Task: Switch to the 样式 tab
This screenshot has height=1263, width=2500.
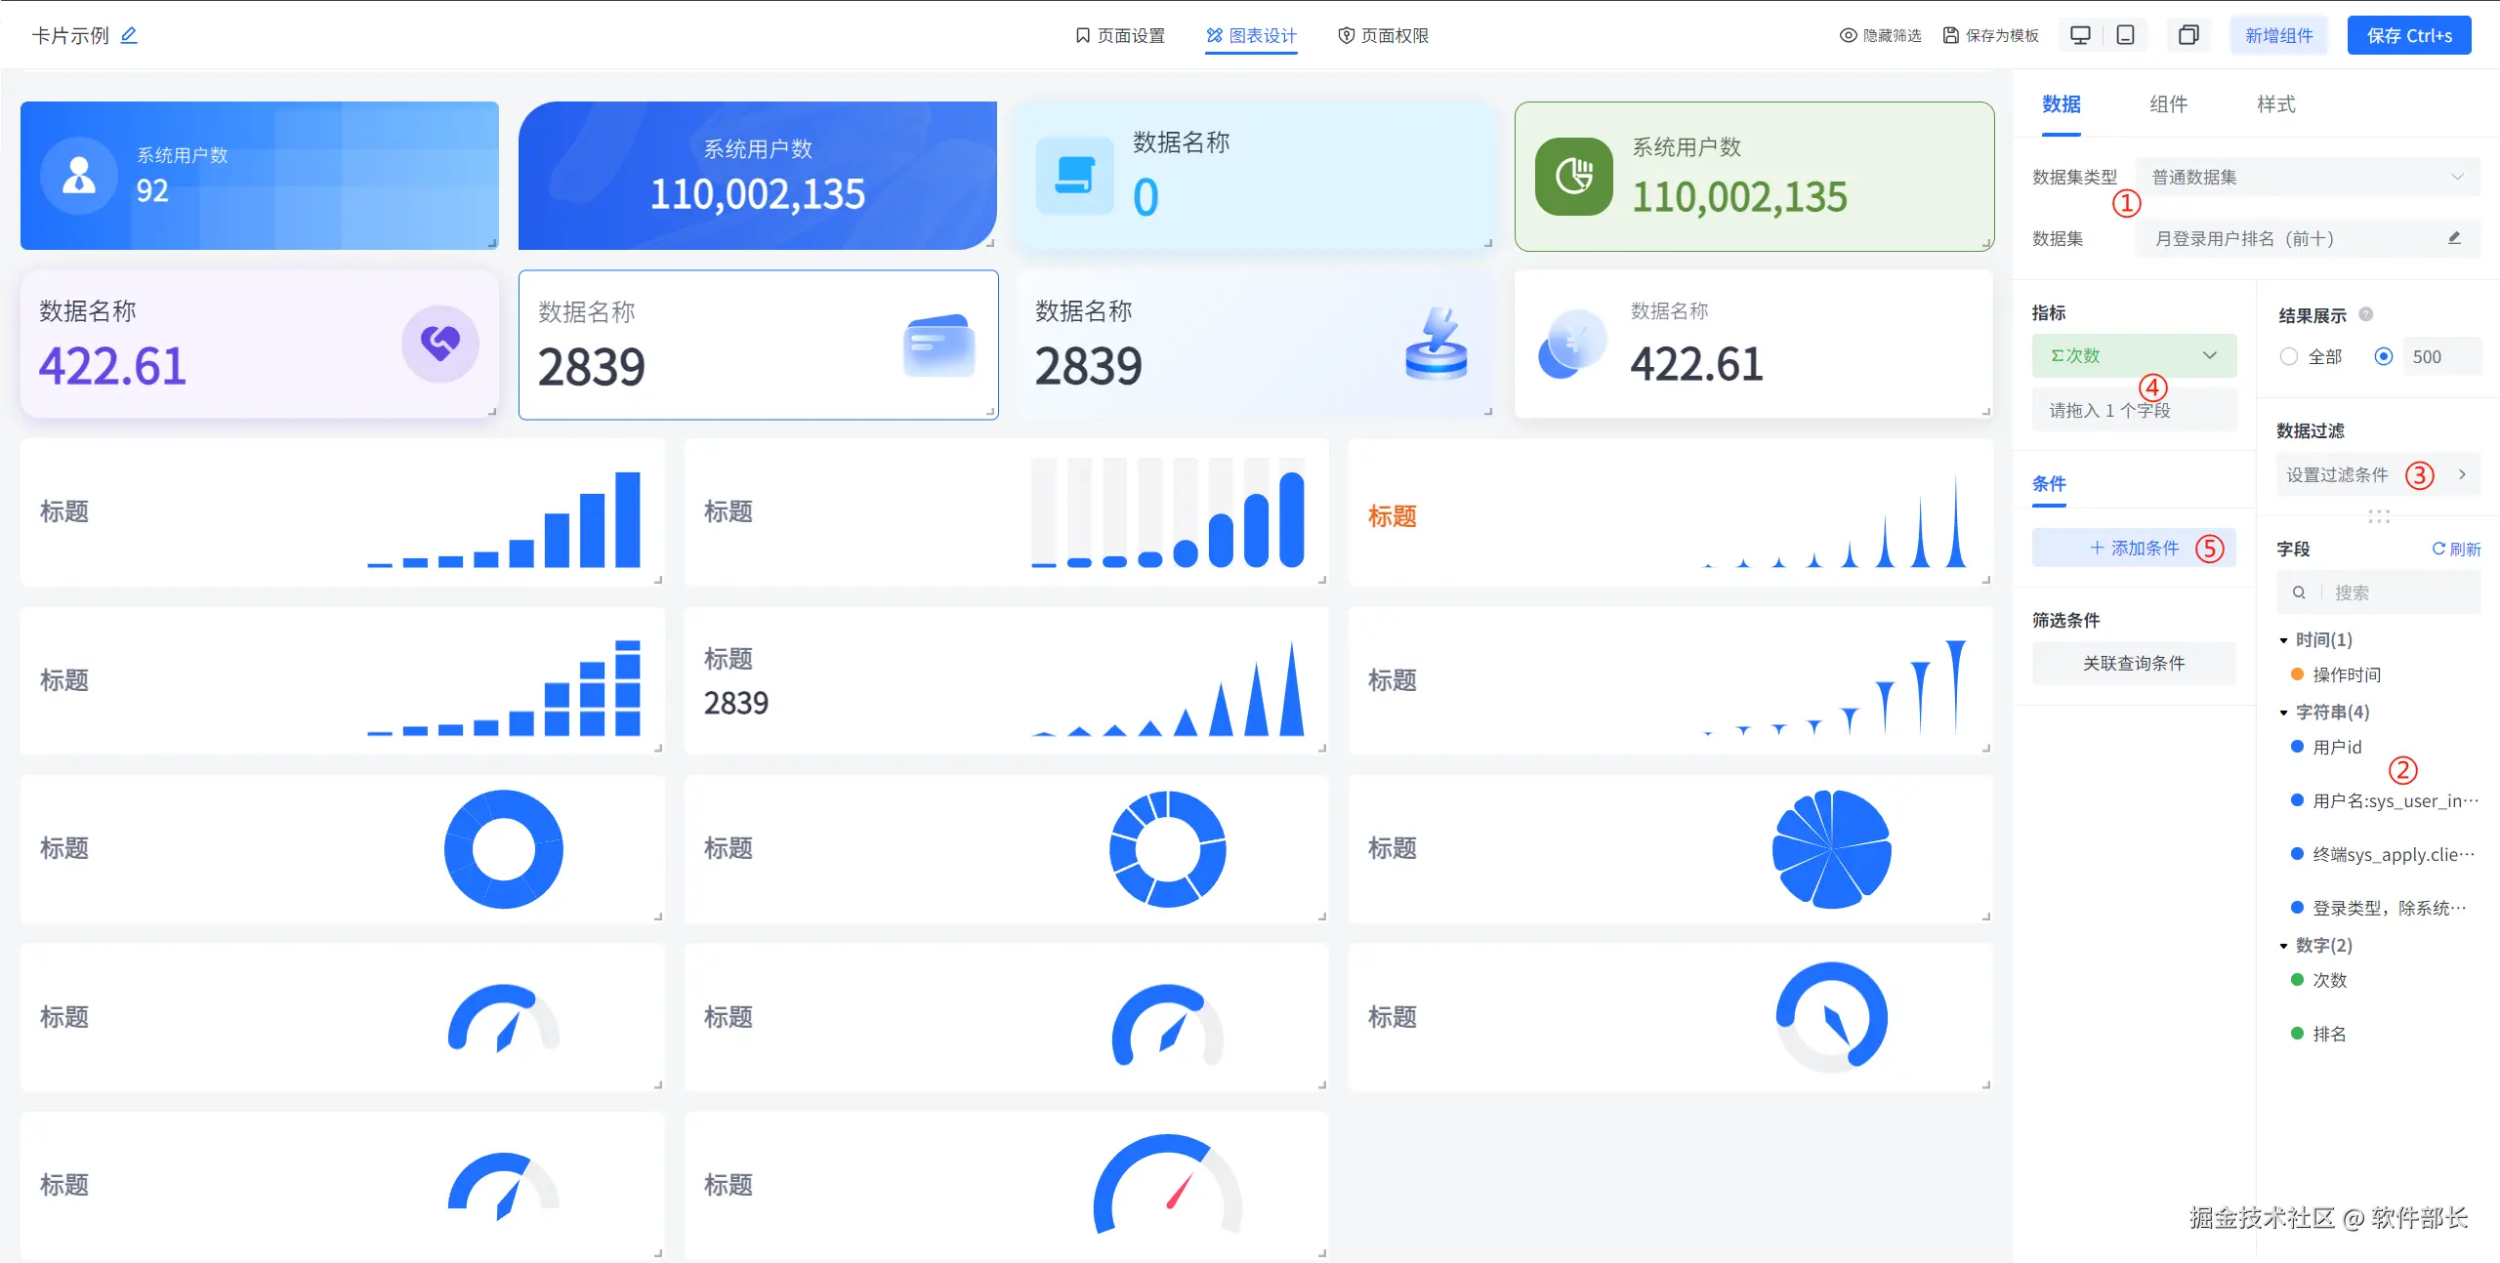Action: (2275, 104)
